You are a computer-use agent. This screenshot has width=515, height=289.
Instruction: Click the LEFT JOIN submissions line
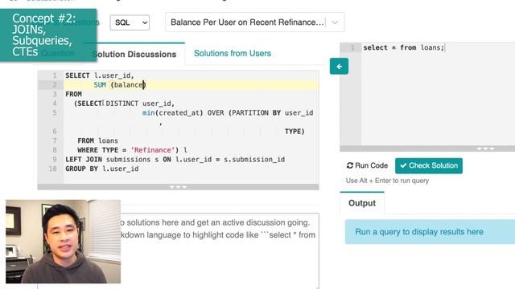pos(175,160)
